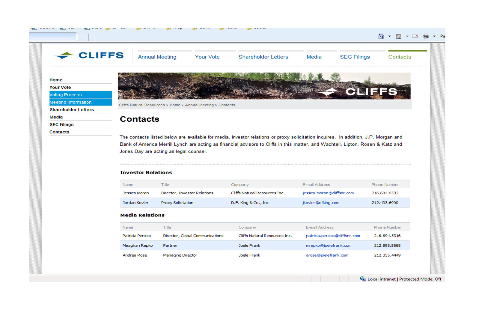Click the Local intranet zone globe icon
Viewport: 479px width, 310px height.
point(363,279)
